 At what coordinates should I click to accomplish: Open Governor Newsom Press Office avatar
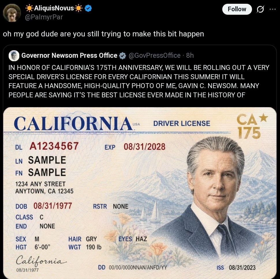click(14, 55)
